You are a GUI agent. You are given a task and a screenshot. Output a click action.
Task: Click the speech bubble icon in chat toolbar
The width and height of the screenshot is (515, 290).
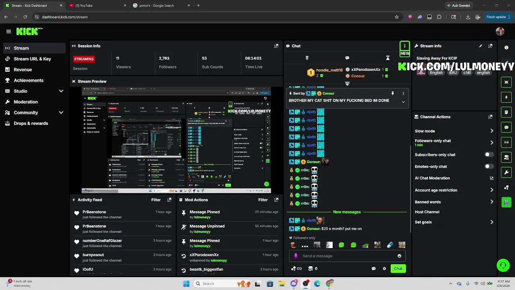(347, 58)
